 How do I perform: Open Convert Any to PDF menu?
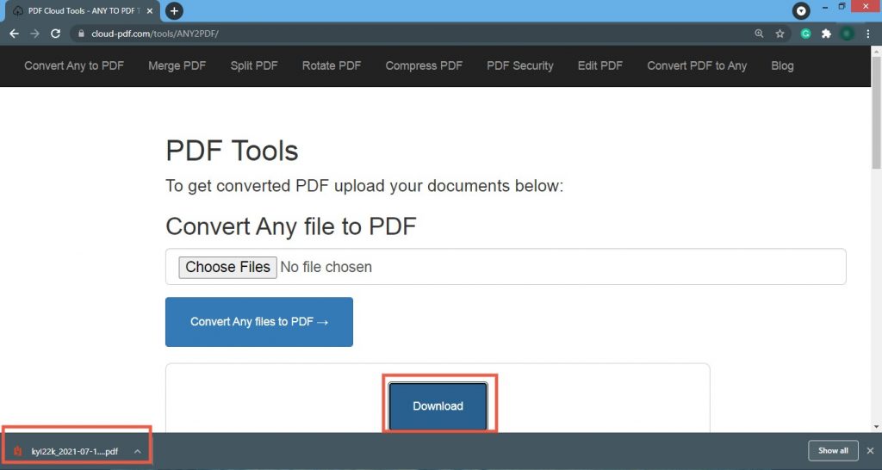click(x=74, y=65)
